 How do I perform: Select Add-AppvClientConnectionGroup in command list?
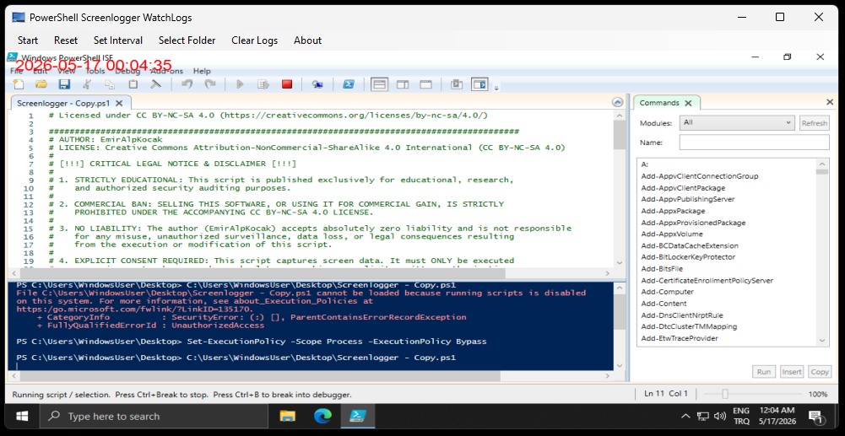point(700,176)
